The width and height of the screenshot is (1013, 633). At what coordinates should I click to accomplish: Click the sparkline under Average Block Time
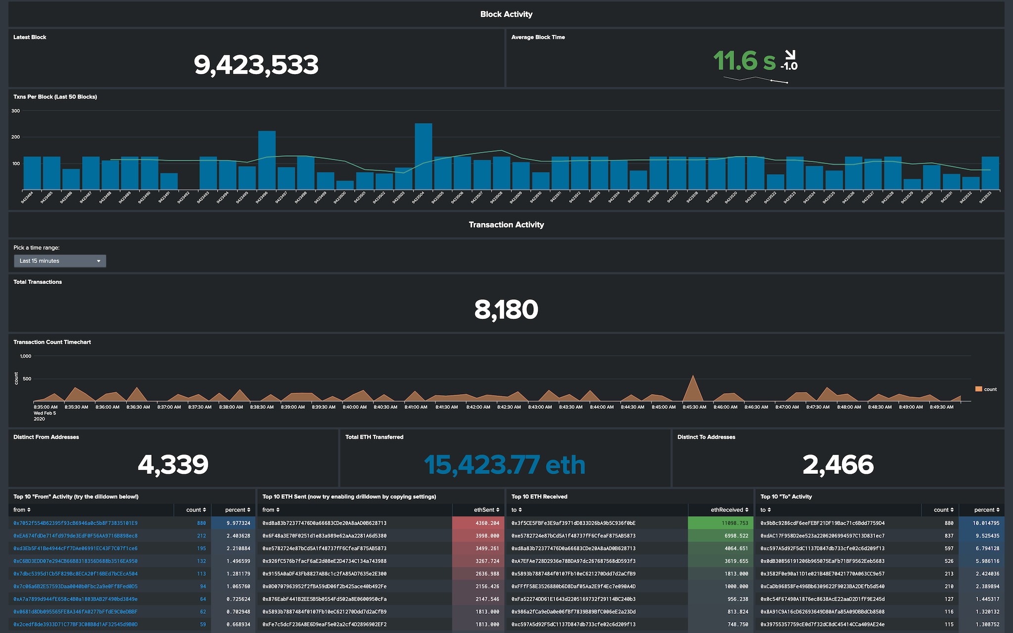(755, 79)
